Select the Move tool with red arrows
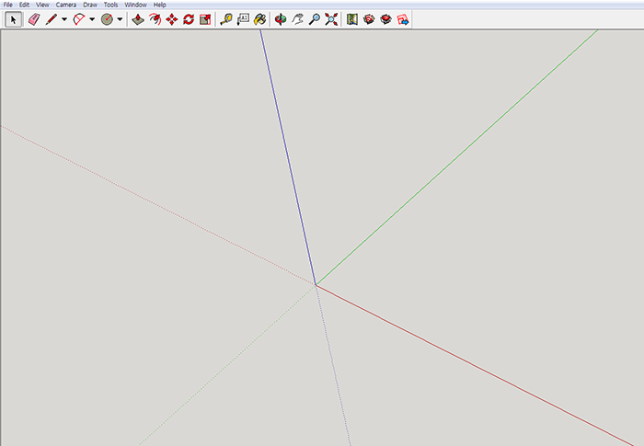 [x=172, y=19]
